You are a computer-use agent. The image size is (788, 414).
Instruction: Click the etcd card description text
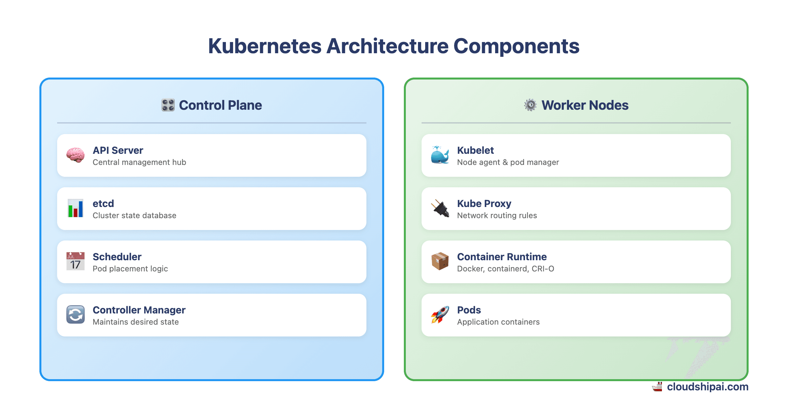[135, 216]
